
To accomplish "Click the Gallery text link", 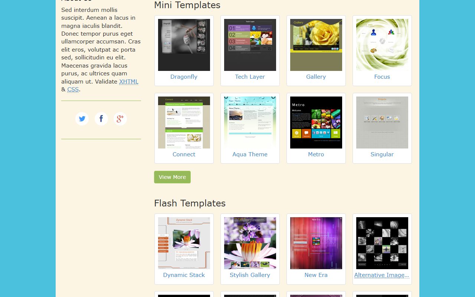I will (x=316, y=77).
